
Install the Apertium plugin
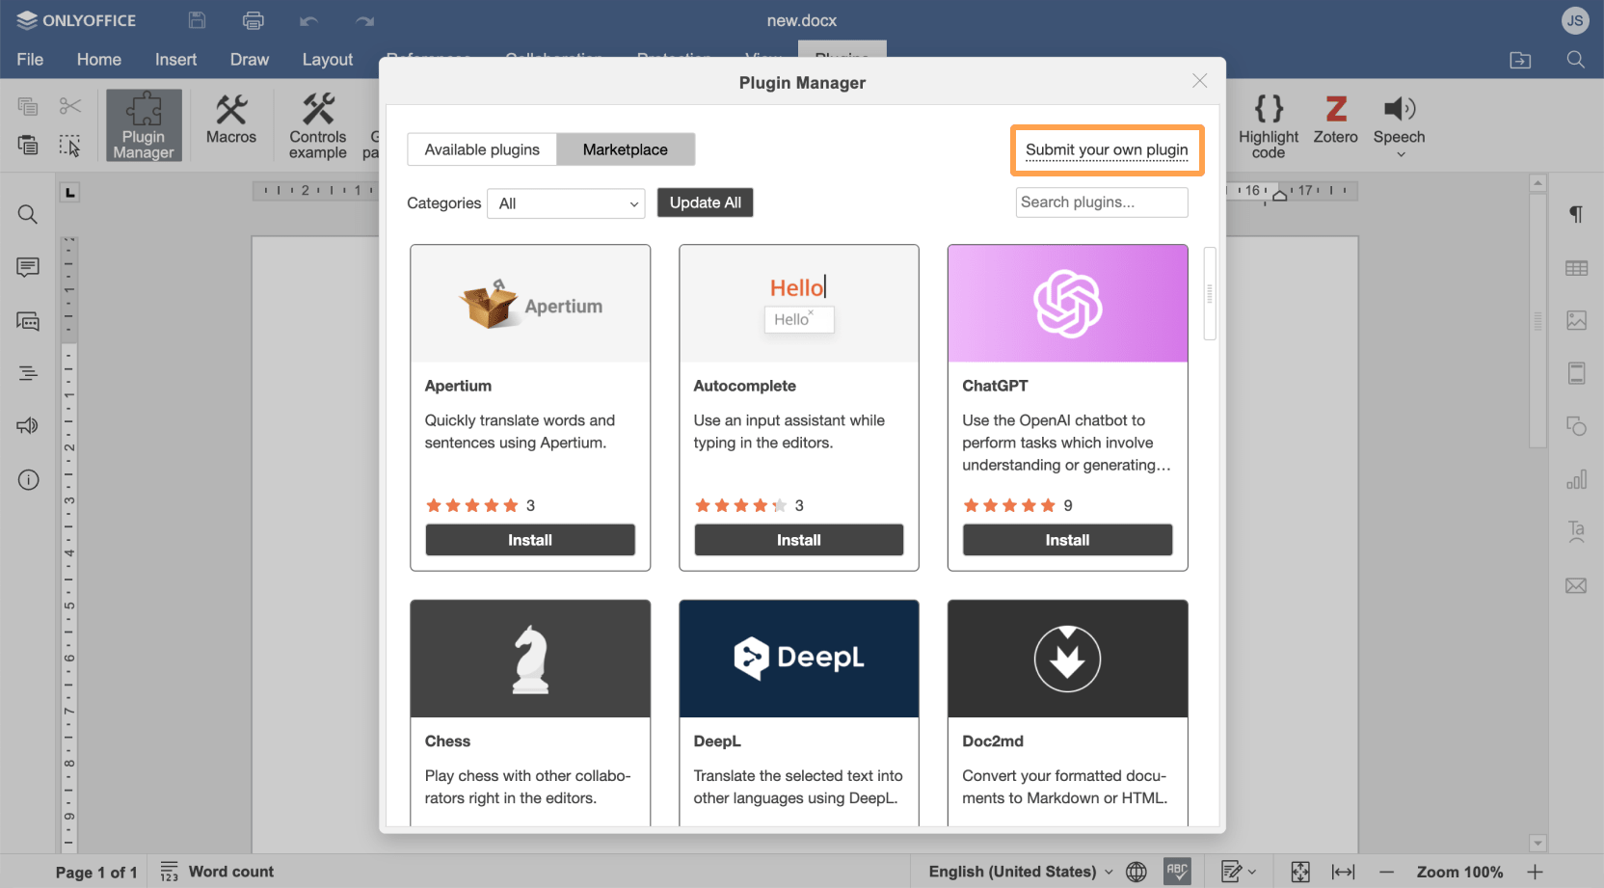coord(530,540)
